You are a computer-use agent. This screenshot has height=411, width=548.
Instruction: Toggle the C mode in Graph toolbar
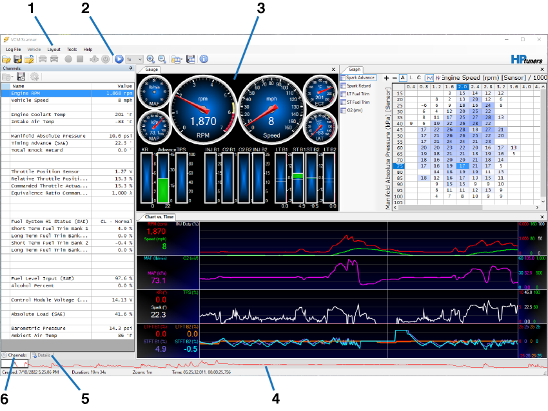point(419,78)
